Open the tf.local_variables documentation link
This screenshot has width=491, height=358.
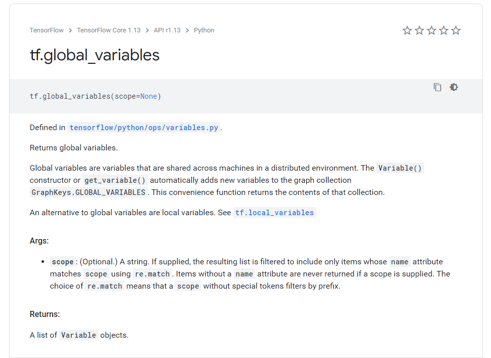click(x=274, y=212)
